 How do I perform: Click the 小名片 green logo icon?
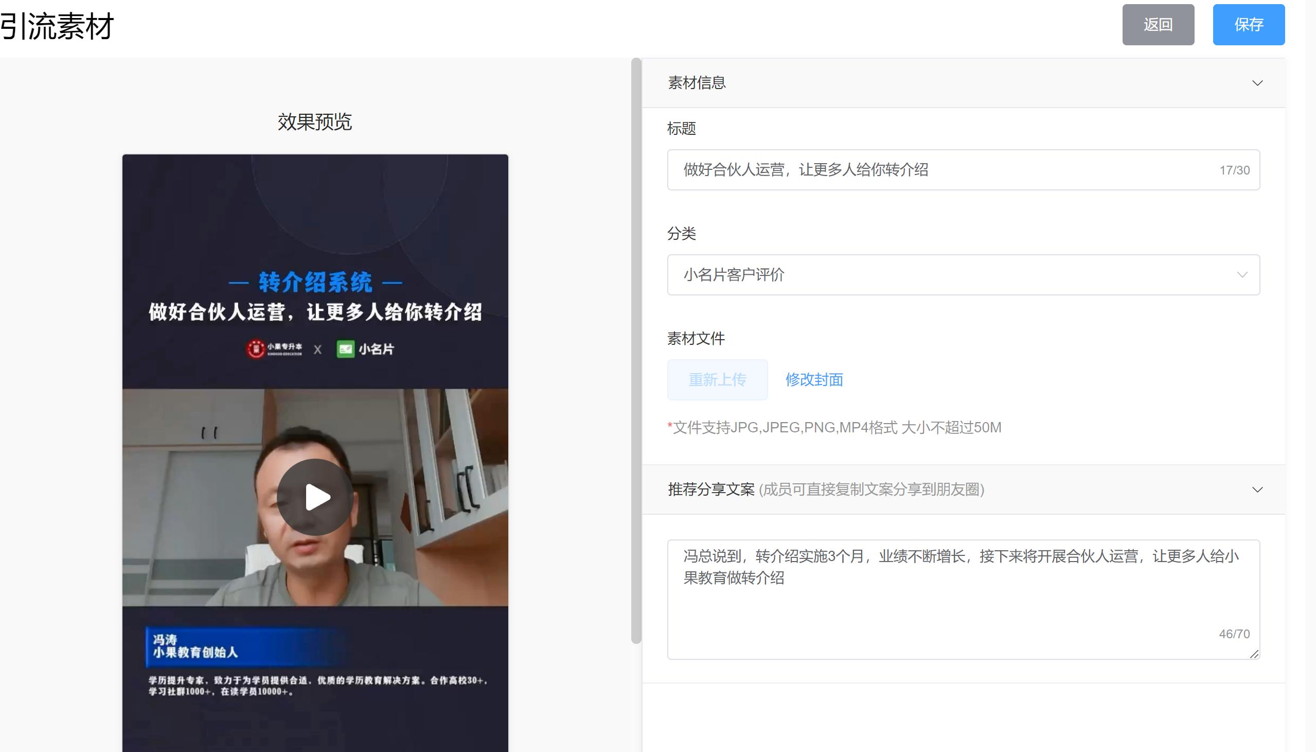(345, 349)
